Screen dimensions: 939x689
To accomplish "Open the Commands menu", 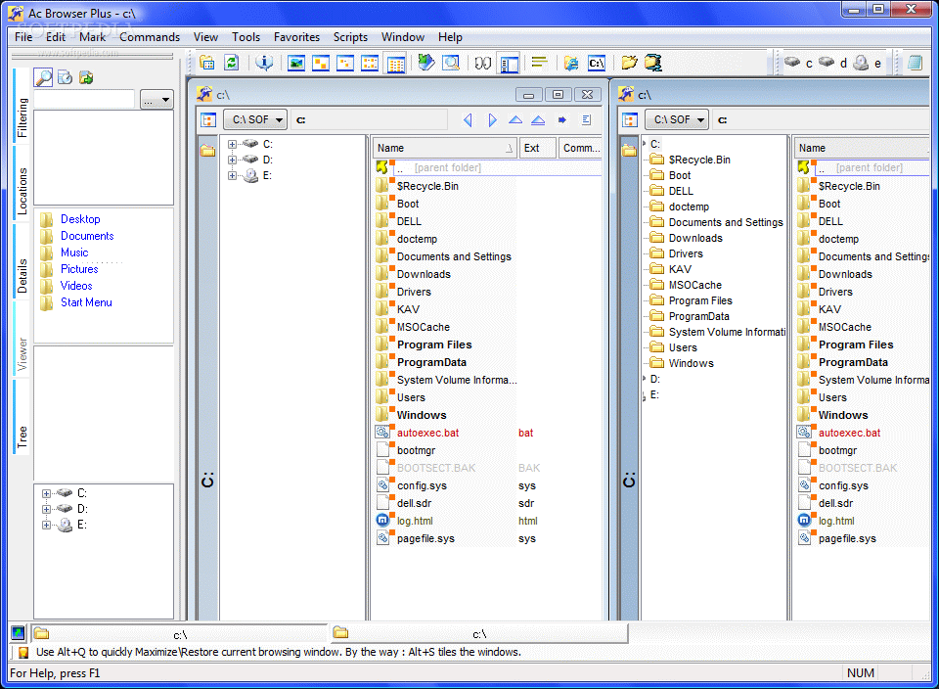I will (x=150, y=37).
